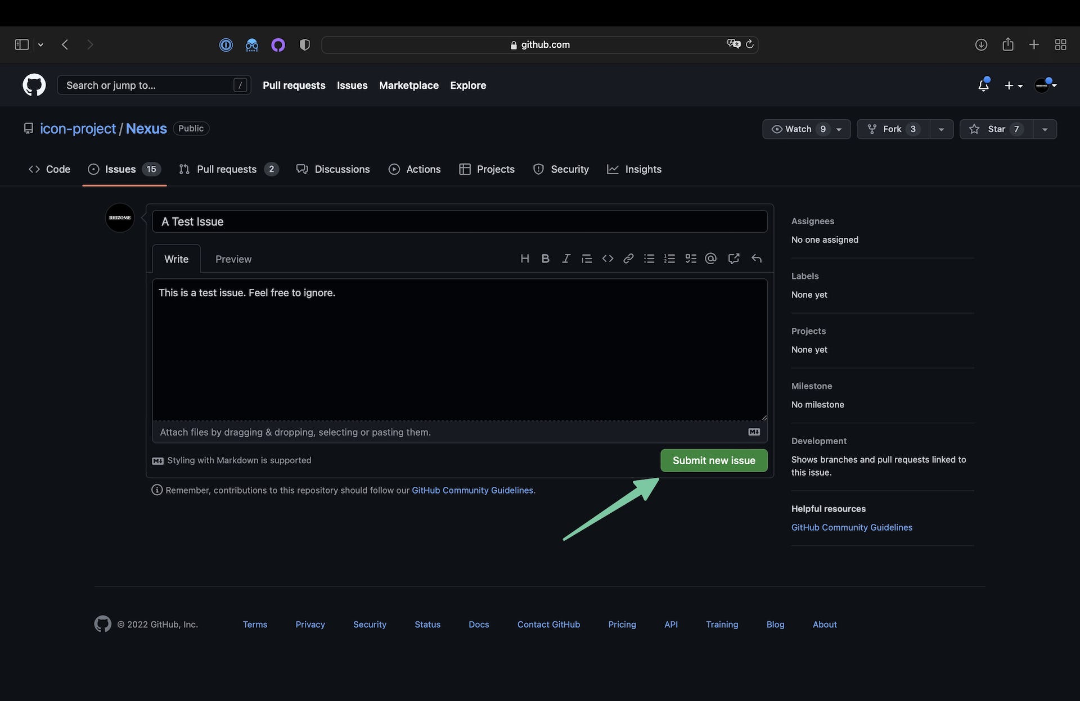Viewport: 1080px width, 701px height.
Task: Open the user avatar menu
Action: 1046,85
